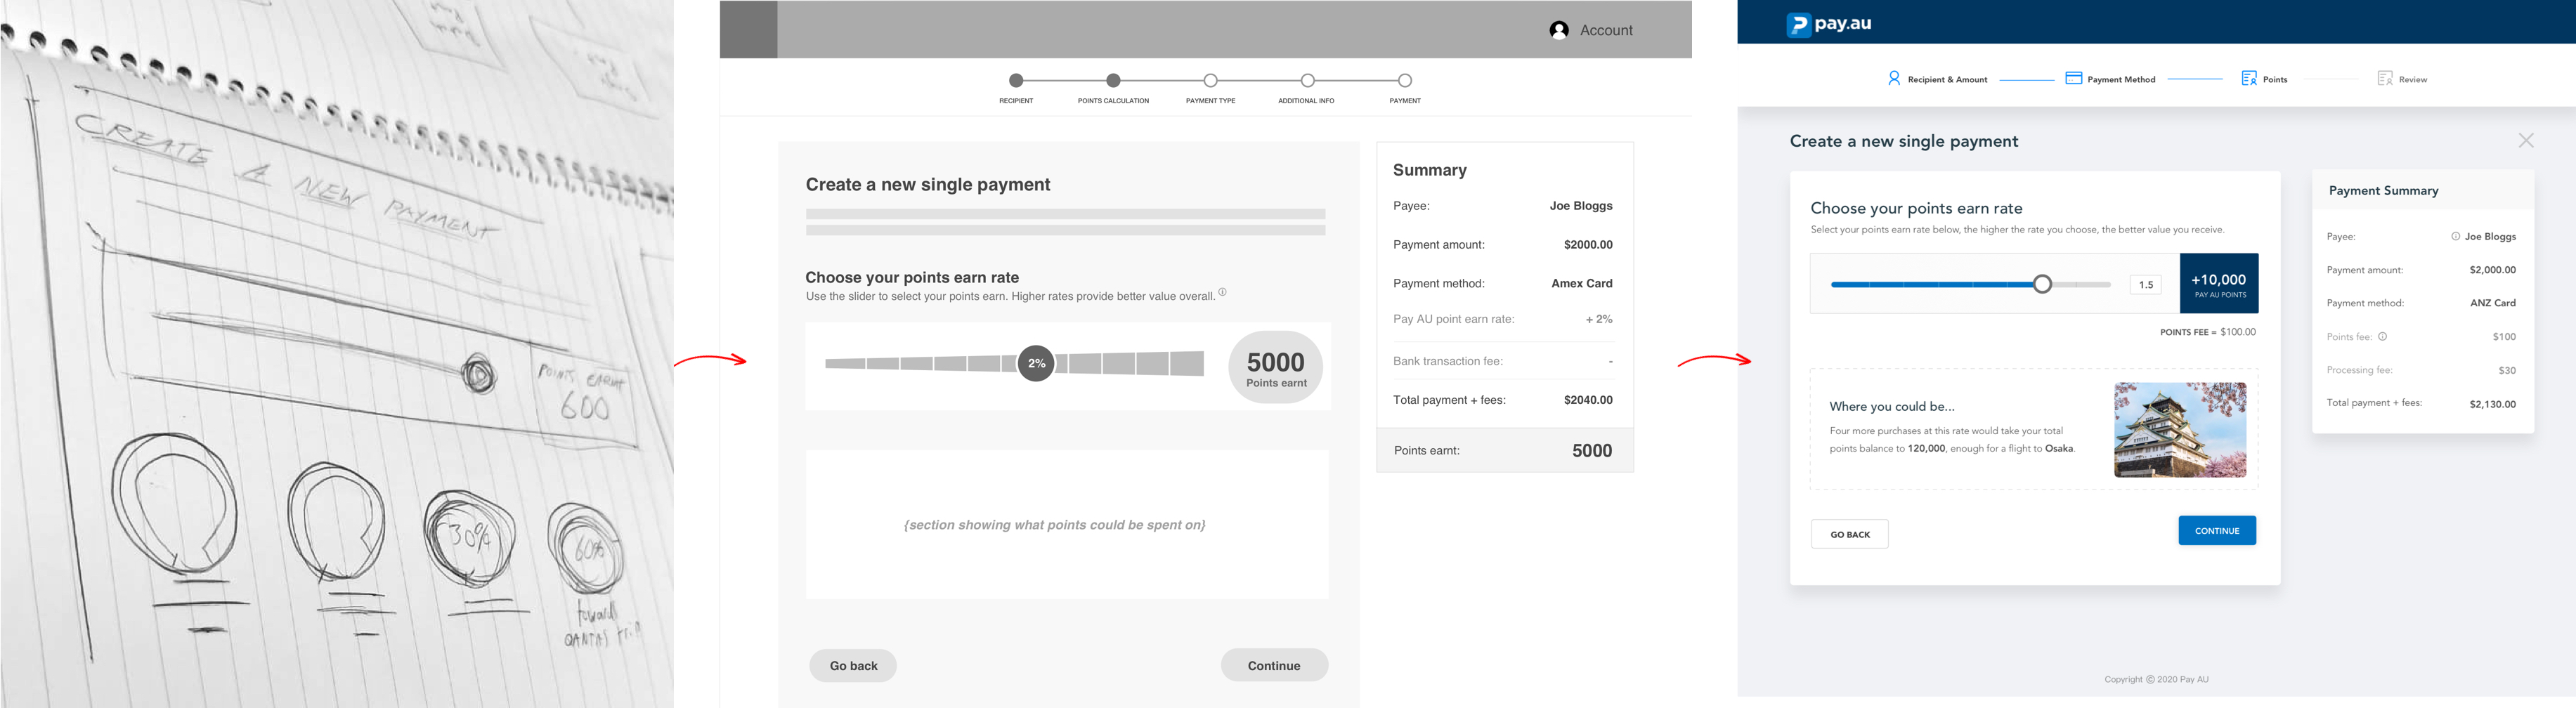The image size is (2576, 708).
Task: Click the 2% slider handle in the wireframe
Action: click(1036, 363)
